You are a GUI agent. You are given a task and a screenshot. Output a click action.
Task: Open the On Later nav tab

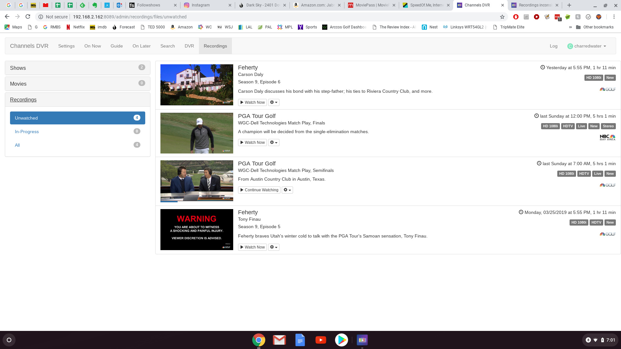point(141,46)
